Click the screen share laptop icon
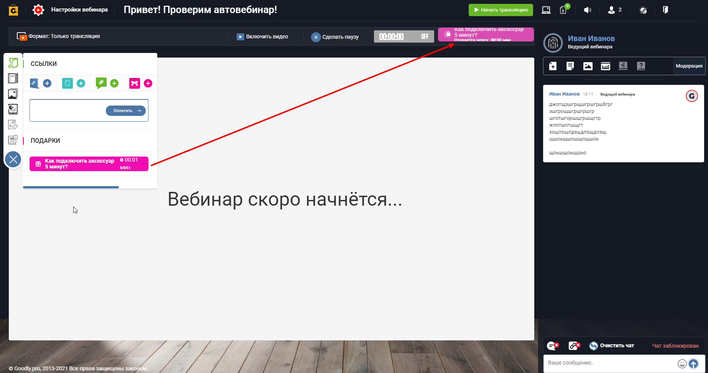 tap(546, 10)
